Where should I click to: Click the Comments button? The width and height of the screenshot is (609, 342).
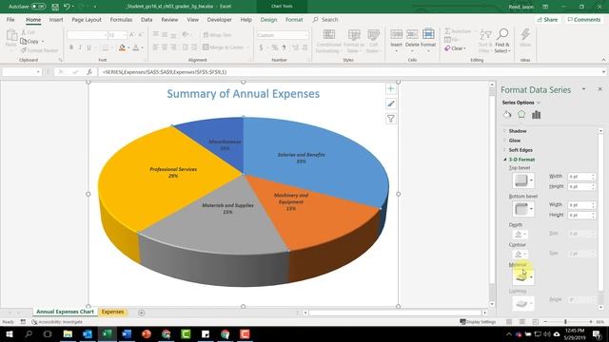[x=583, y=19]
